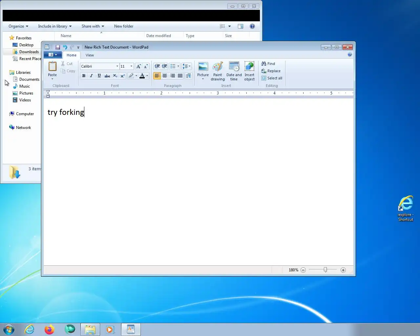Open Replace in Editing group
Screen dimensions: 420x336
[271, 71]
